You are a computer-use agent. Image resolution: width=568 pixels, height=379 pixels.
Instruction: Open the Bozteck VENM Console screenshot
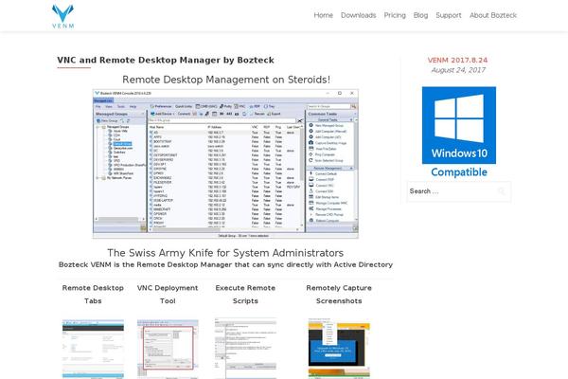coord(225,164)
